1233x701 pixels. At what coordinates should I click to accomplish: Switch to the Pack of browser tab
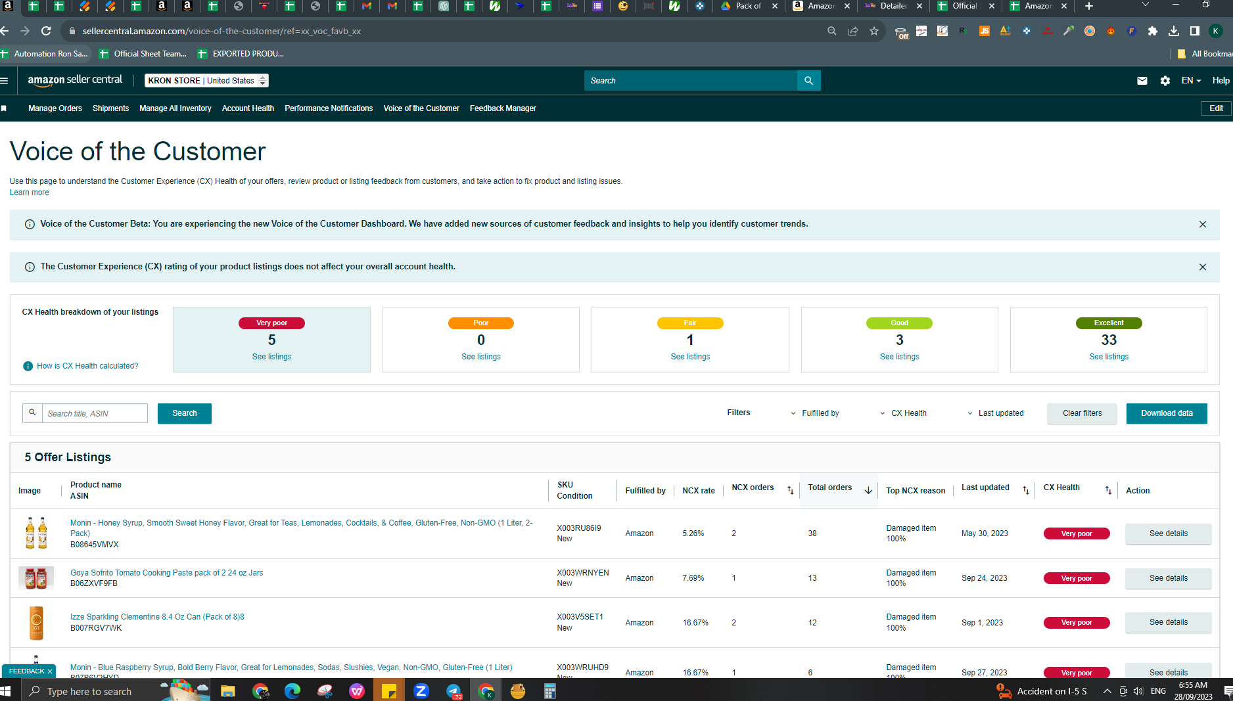coord(748,6)
